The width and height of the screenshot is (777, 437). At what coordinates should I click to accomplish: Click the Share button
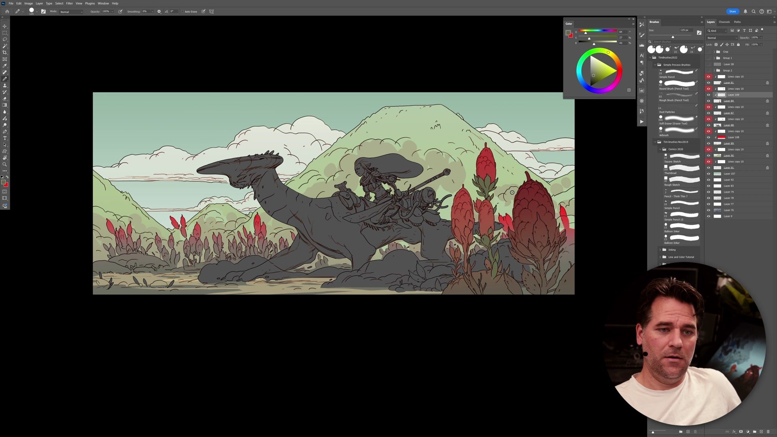click(x=732, y=11)
